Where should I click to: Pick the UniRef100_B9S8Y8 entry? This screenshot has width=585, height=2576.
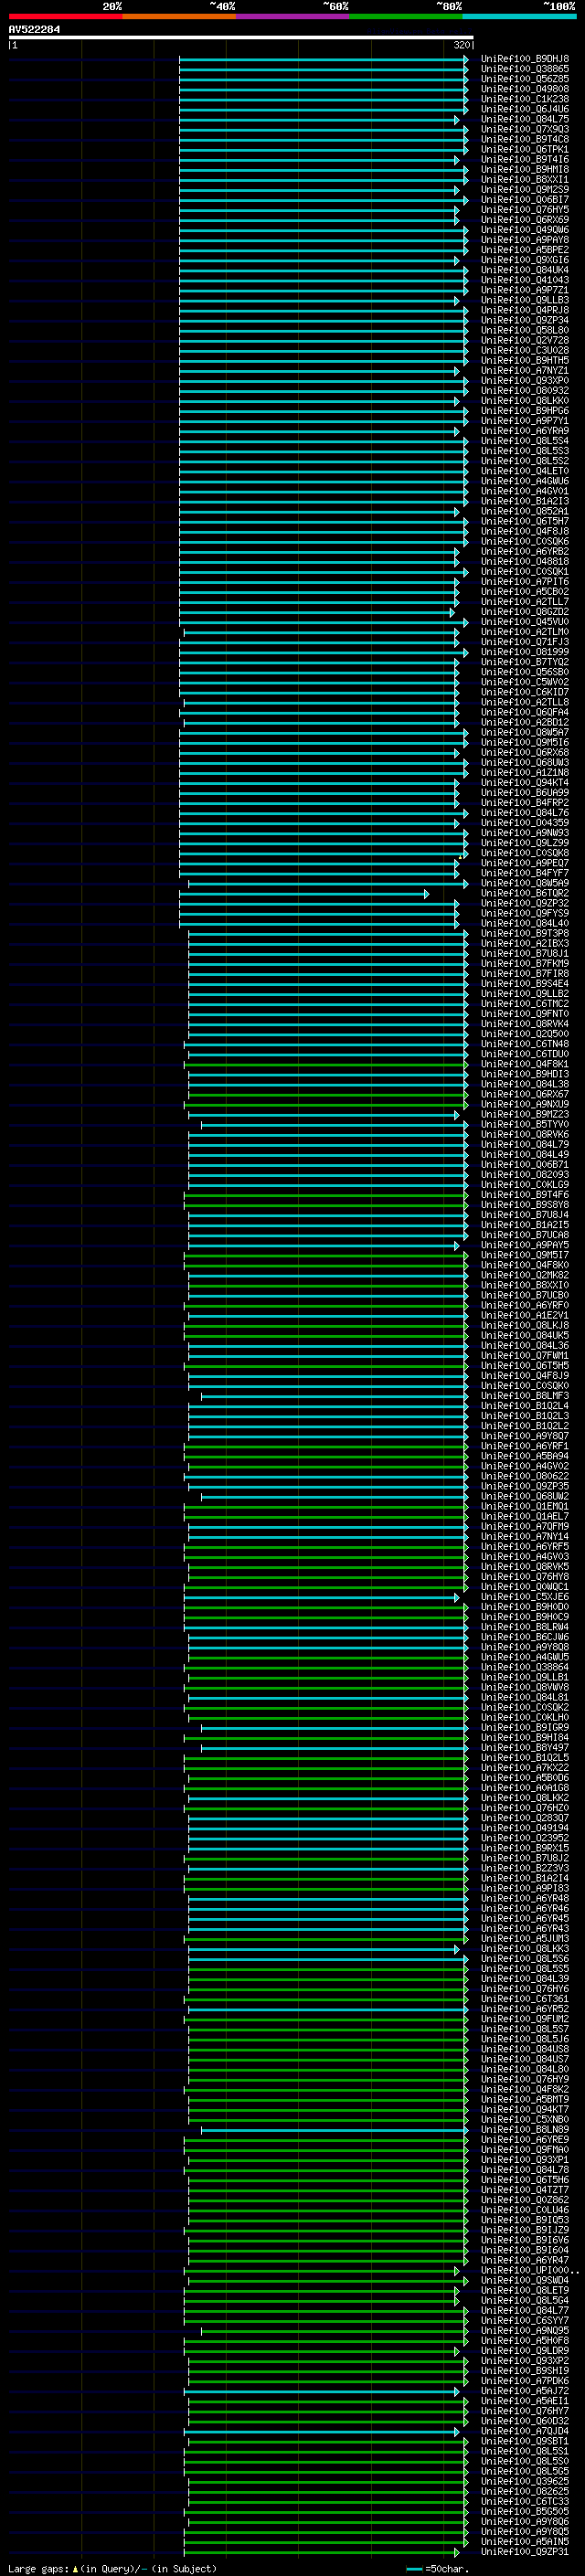(x=525, y=1205)
